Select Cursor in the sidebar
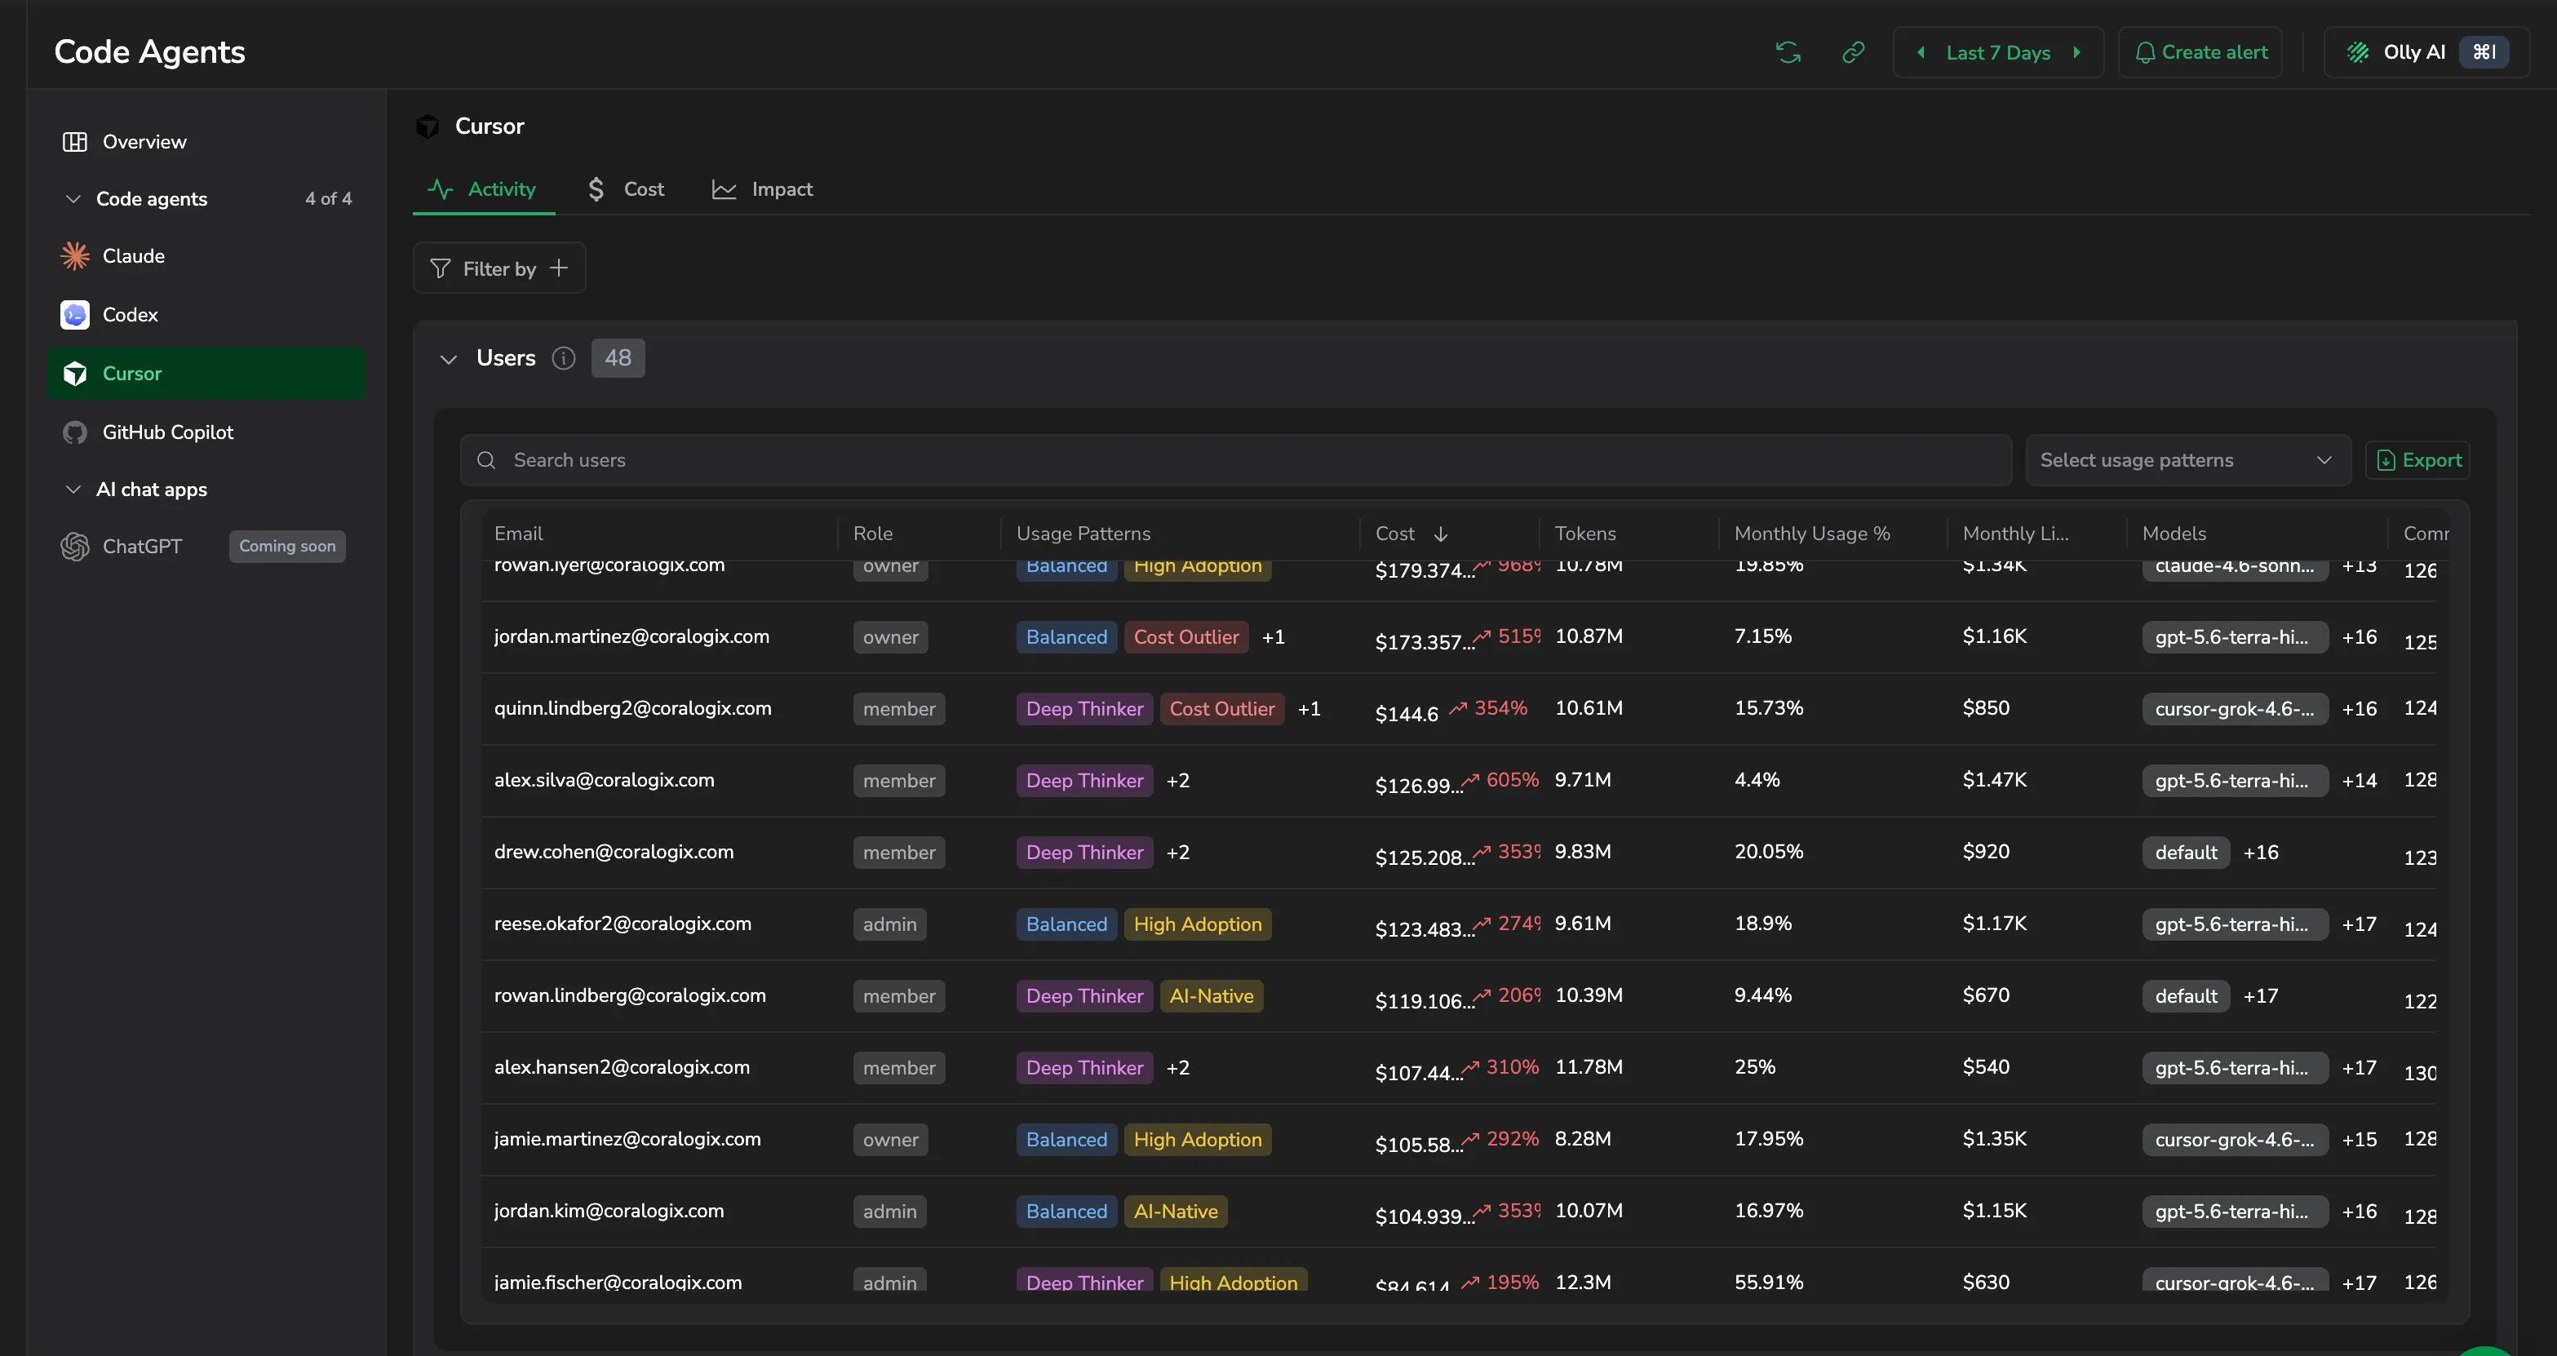 coord(206,374)
